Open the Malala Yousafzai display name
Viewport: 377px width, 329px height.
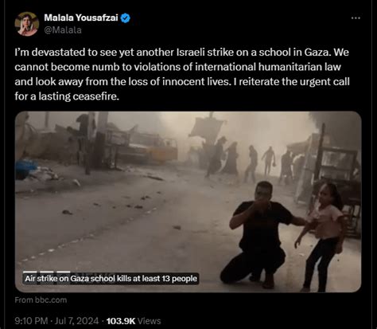(81, 18)
